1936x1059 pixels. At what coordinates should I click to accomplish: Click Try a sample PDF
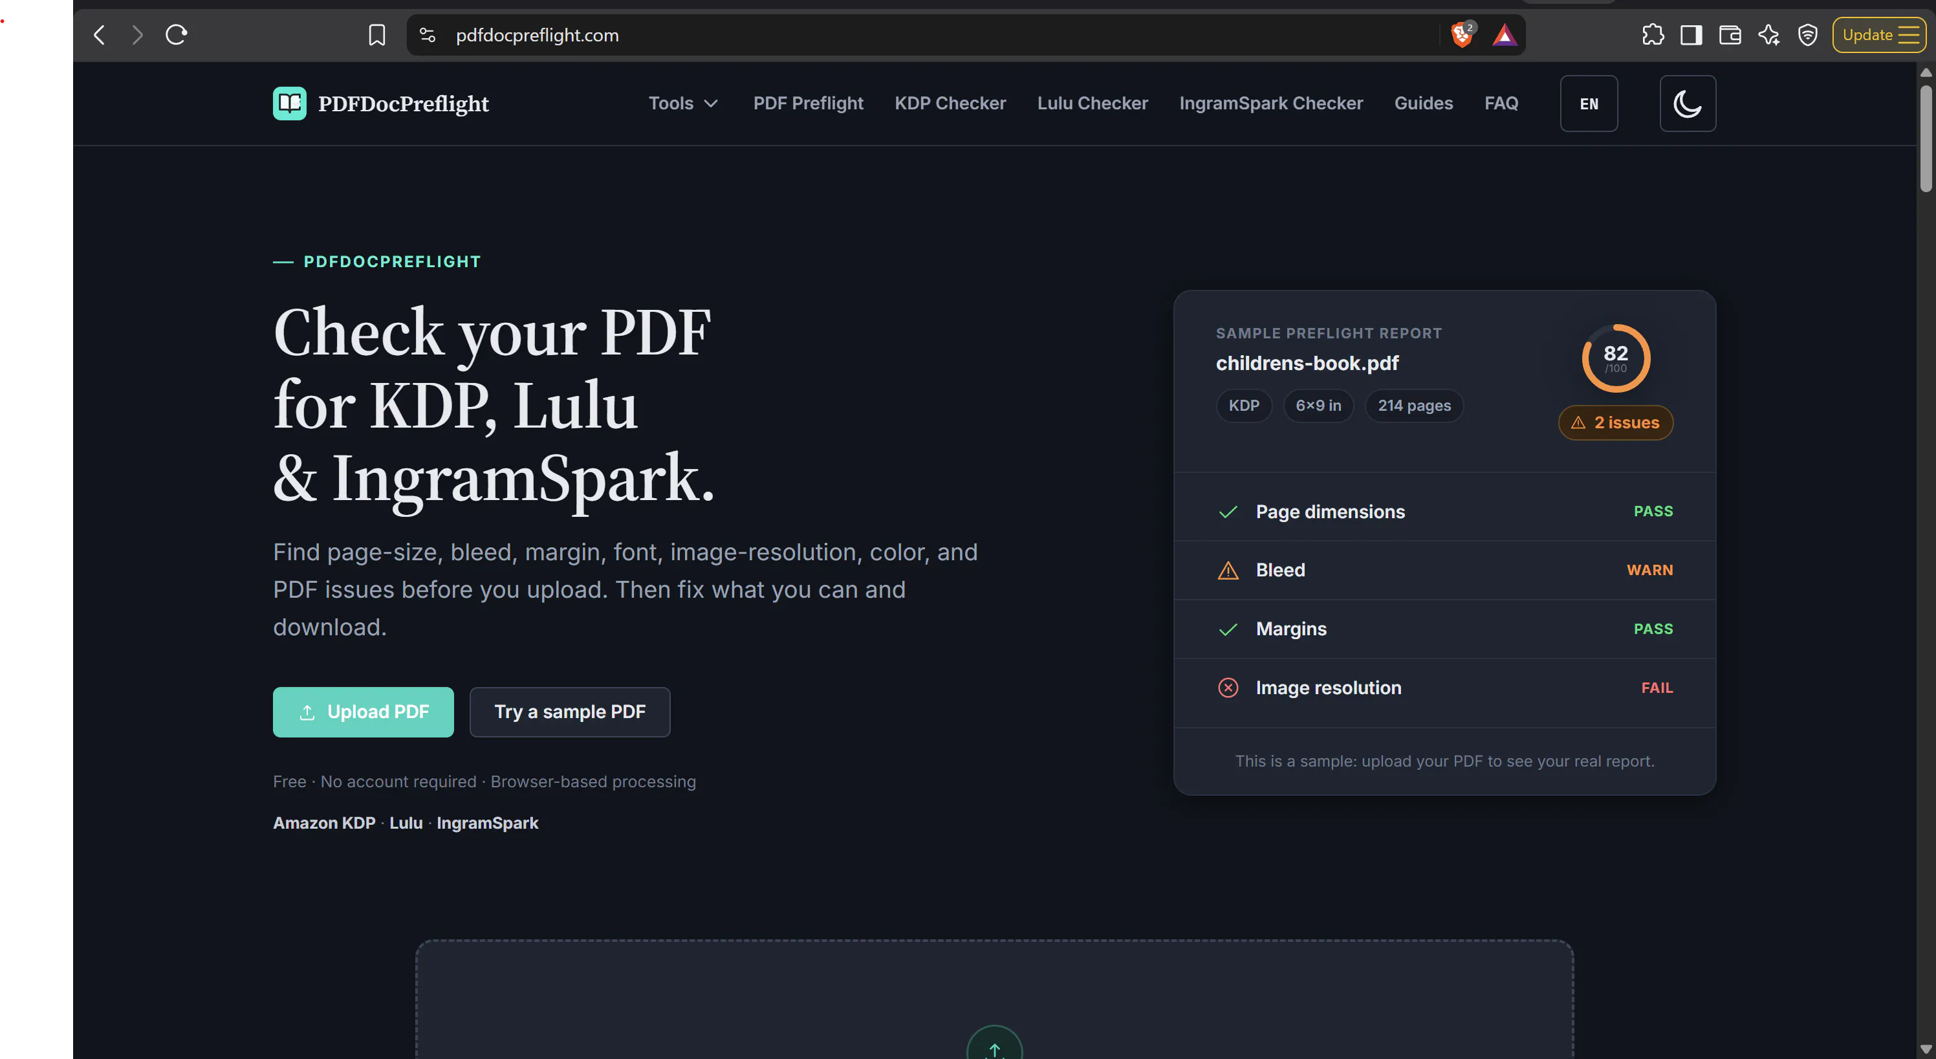tap(570, 712)
